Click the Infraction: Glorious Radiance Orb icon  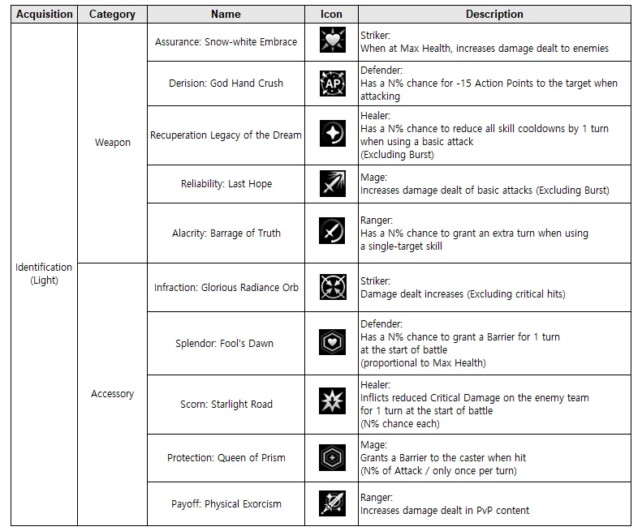click(332, 287)
